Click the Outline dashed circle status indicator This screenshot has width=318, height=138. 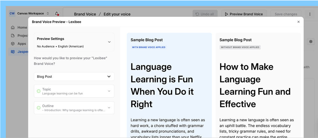pos(39,108)
